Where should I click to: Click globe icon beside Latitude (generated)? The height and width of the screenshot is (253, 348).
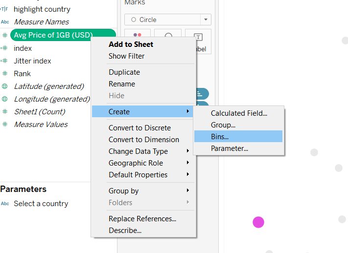[5, 86]
